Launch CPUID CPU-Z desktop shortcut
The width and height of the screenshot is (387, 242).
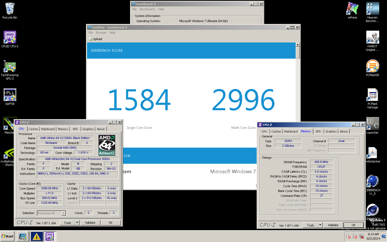(10, 39)
